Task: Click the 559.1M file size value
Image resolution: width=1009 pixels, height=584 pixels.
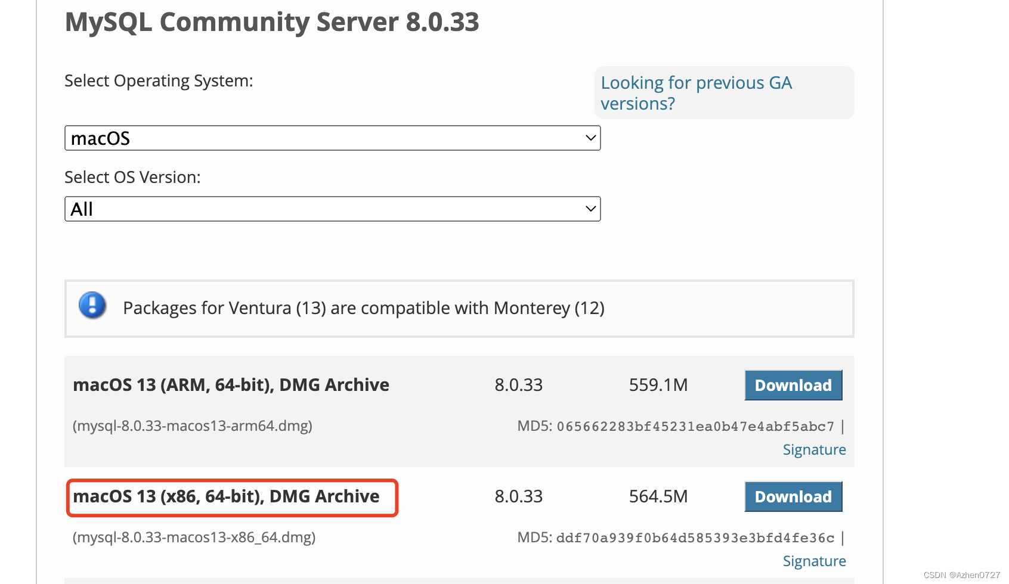Action: 658,385
